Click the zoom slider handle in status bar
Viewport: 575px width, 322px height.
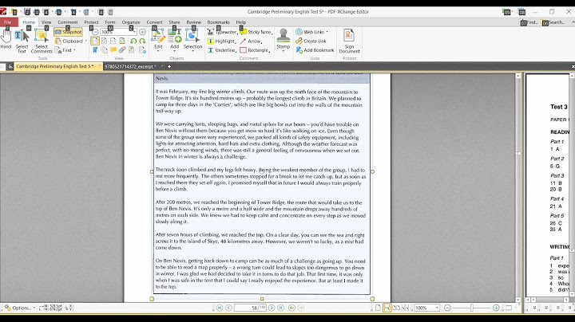click(472, 308)
